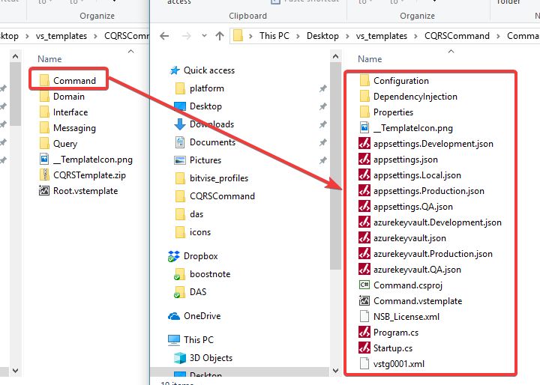Open Downloads in Quick access
Screen dimensions: 540x385
[204, 124]
